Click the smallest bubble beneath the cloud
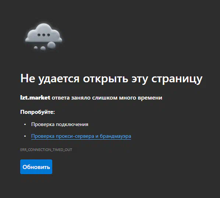The width and height of the screenshot is (220, 198). point(36,48)
